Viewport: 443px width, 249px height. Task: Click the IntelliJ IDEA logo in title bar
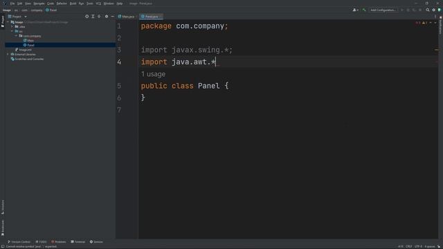coord(5,3)
